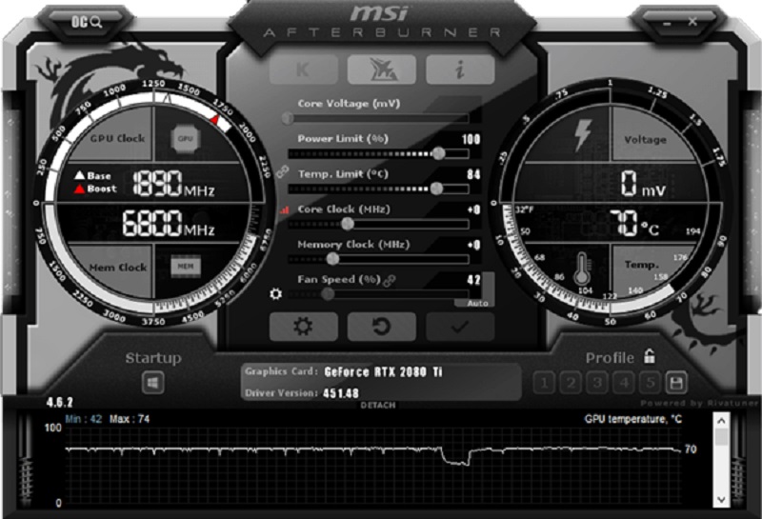Save profile with the floppy disk icon
The height and width of the screenshot is (519, 762).
pos(676,383)
